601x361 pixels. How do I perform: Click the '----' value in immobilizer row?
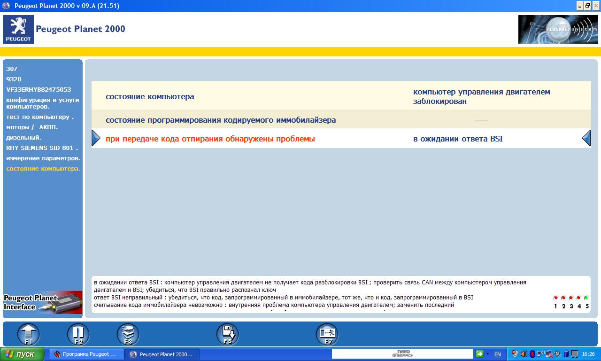tap(482, 120)
